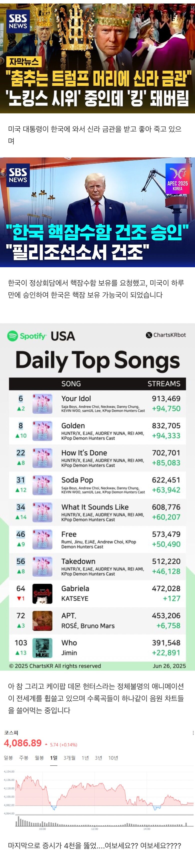Open the KOSPI three-dot options menu
Image resolution: width=195 pixels, height=851 pixels.
point(193,733)
